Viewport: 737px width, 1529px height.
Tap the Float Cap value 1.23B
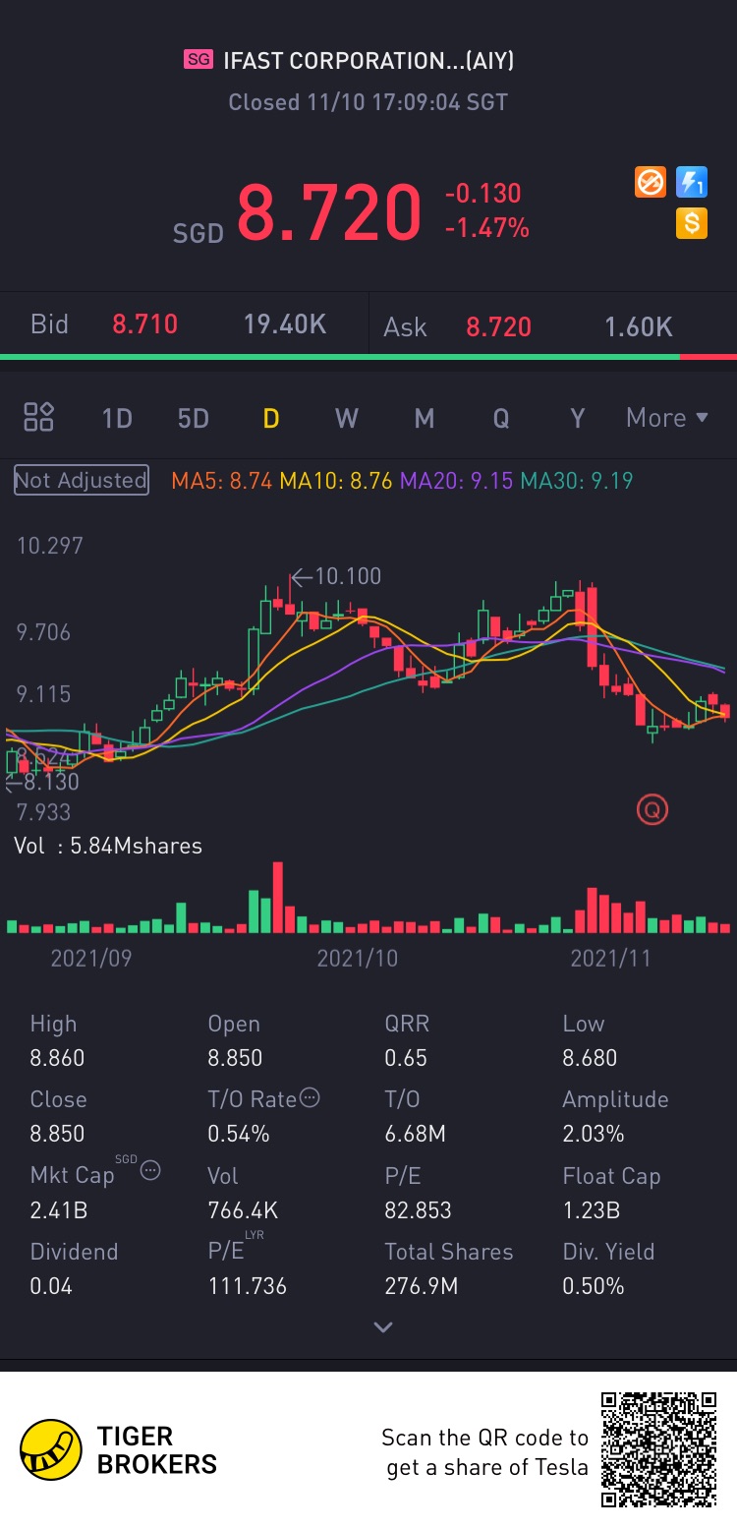[x=591, y=1209]
